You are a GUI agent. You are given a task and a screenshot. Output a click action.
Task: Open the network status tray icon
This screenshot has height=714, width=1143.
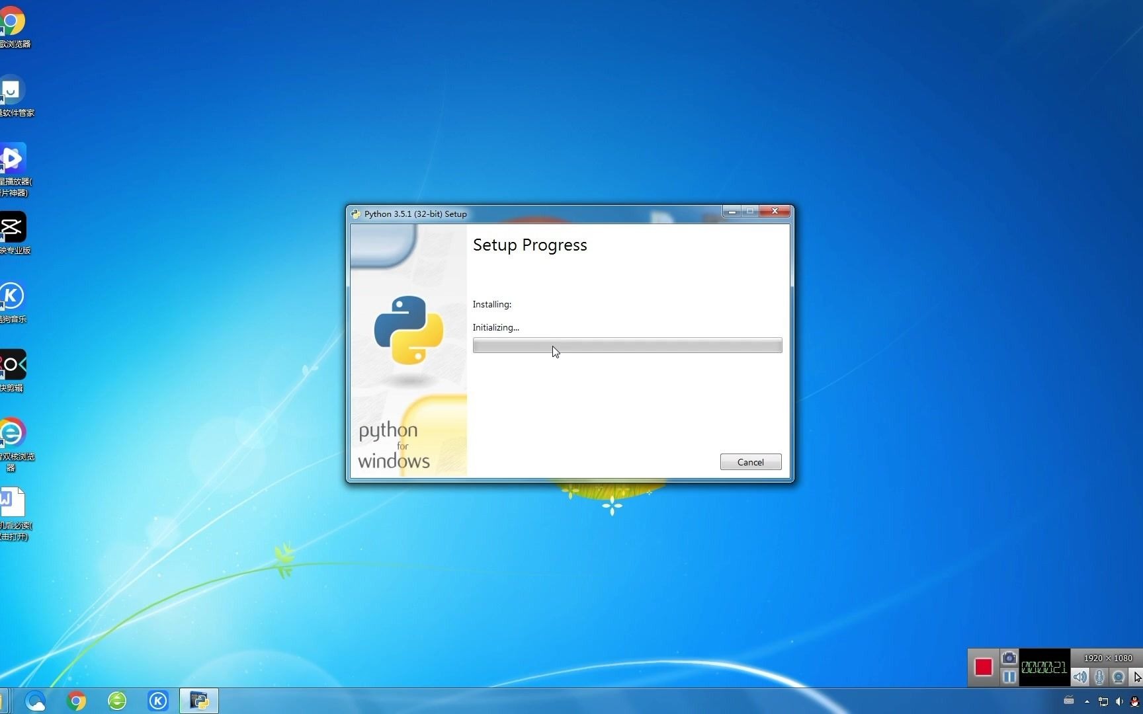(1103, 701)
